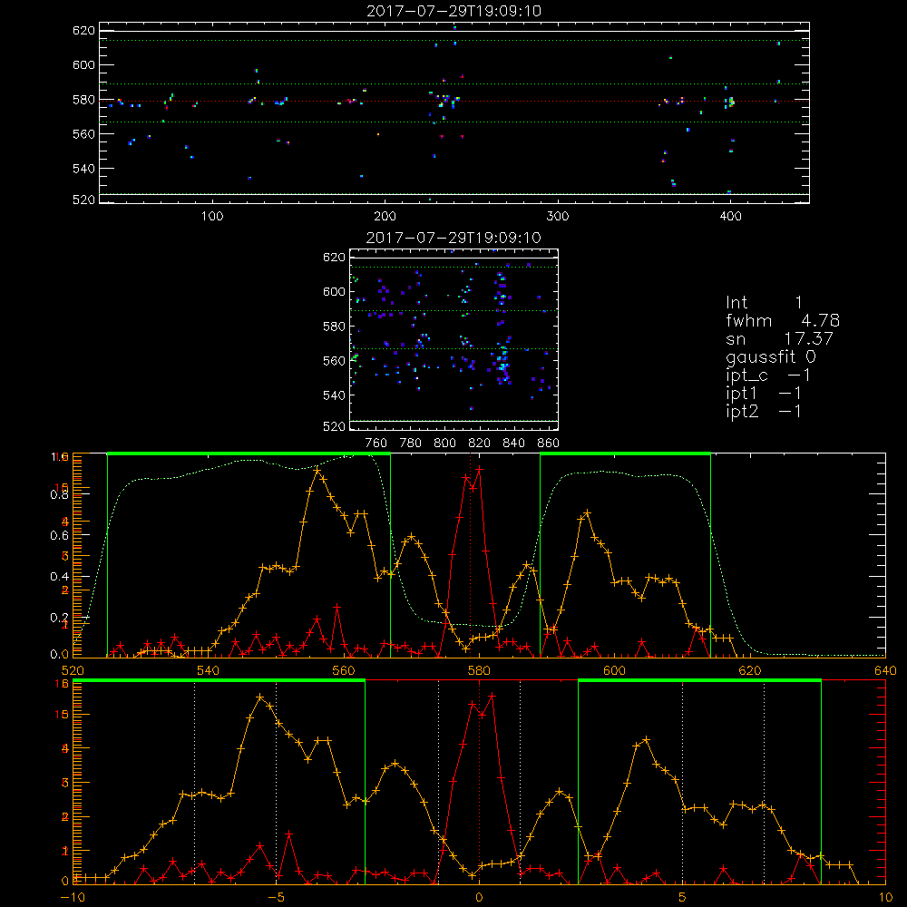This screenshot has width=907, height=907.
Task: Click the '100' x-axis label of top plot
Action: [x=212, y=217]
